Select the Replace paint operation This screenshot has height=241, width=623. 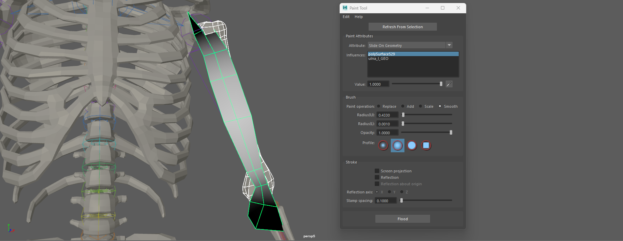click(379, 106)
